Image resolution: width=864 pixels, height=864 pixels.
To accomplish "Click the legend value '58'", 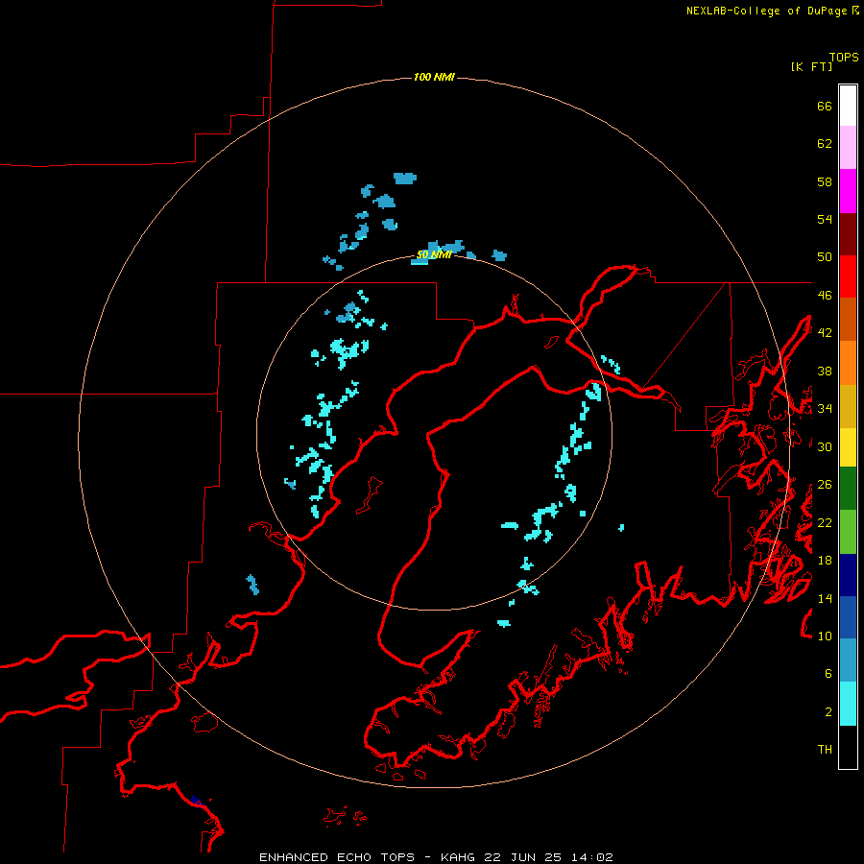I will [825, 181].
